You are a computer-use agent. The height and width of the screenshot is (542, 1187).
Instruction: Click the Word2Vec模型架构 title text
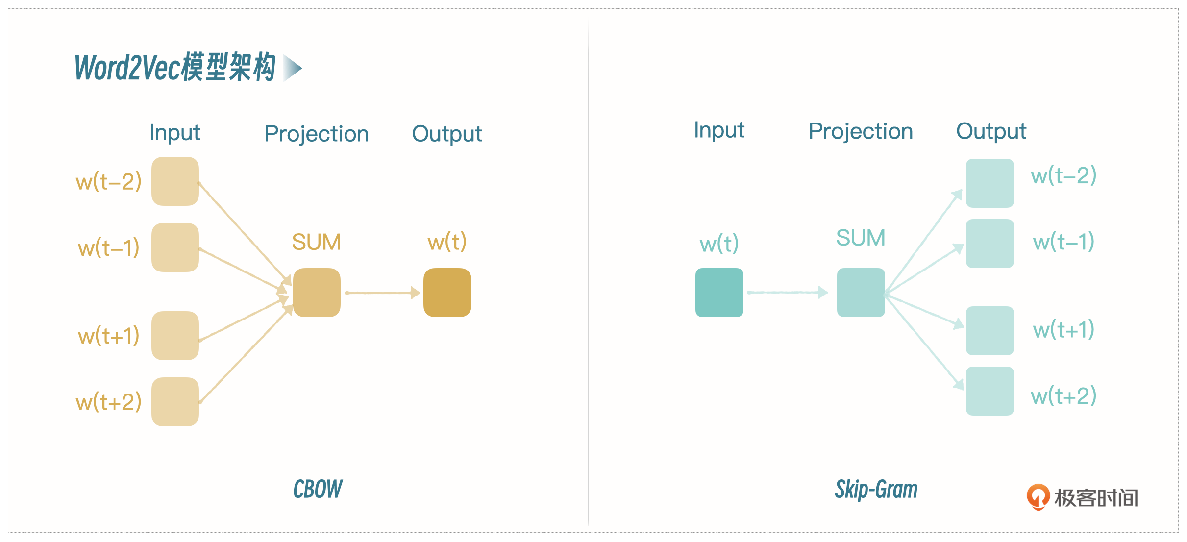(x=175, y=67)
